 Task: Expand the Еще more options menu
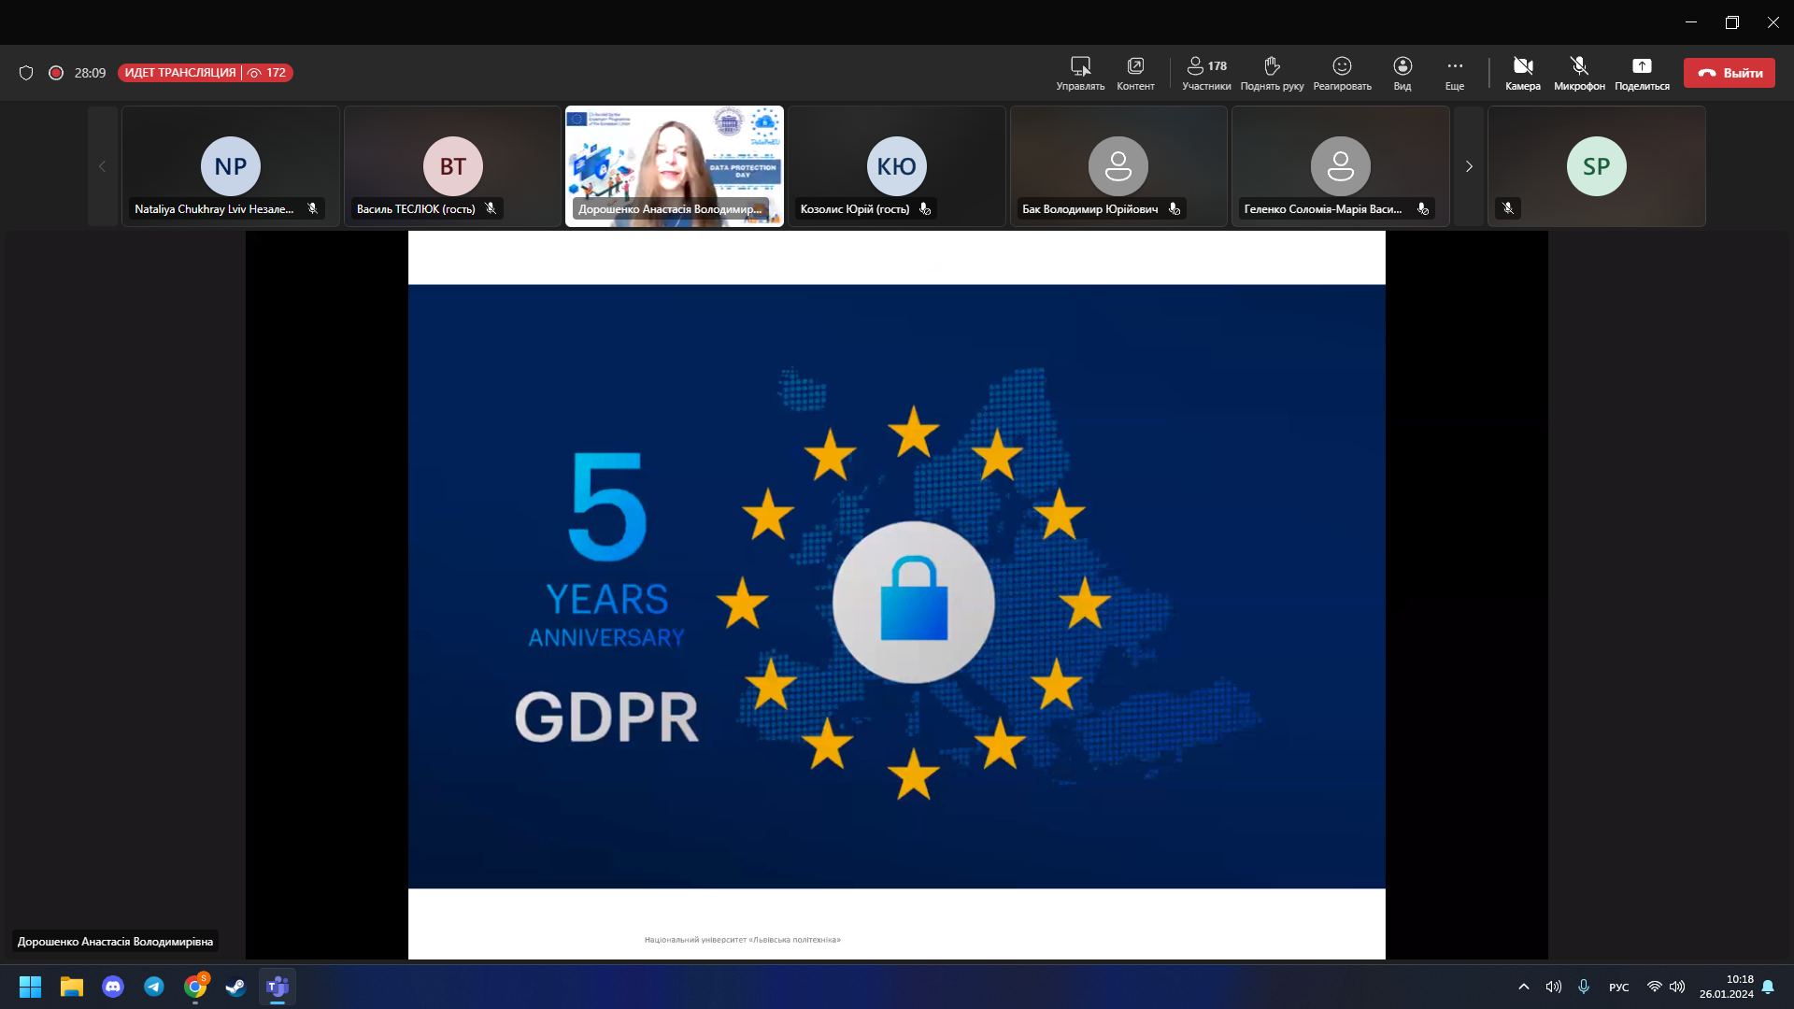click(1455, 73)
